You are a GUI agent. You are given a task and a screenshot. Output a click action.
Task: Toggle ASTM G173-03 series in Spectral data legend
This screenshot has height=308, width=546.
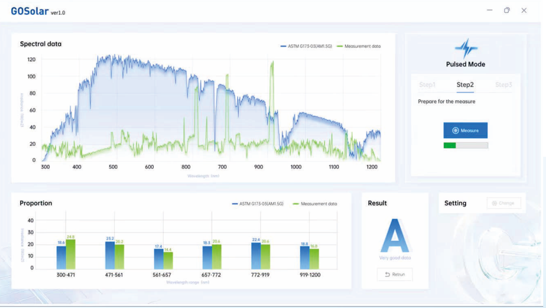(x=306, y=46)
